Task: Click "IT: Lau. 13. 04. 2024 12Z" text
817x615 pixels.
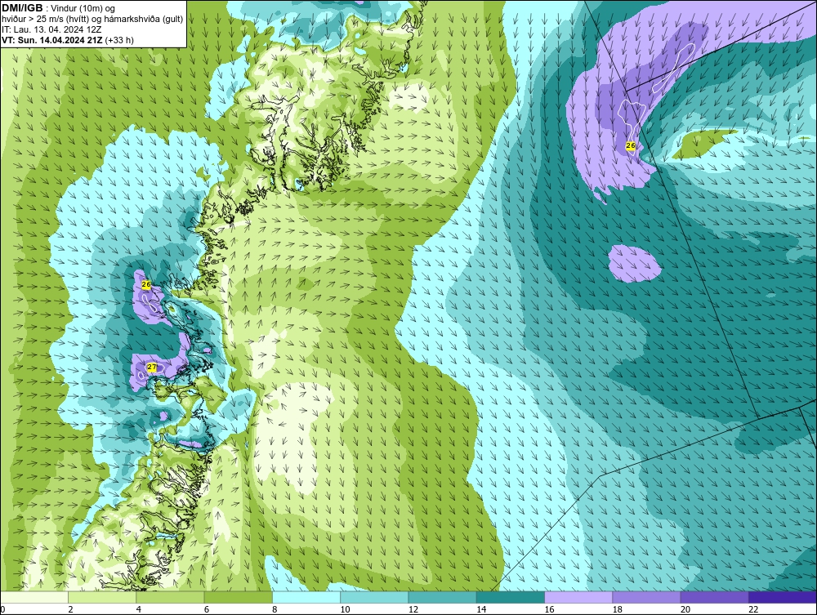Action: [x=51, y=29]
